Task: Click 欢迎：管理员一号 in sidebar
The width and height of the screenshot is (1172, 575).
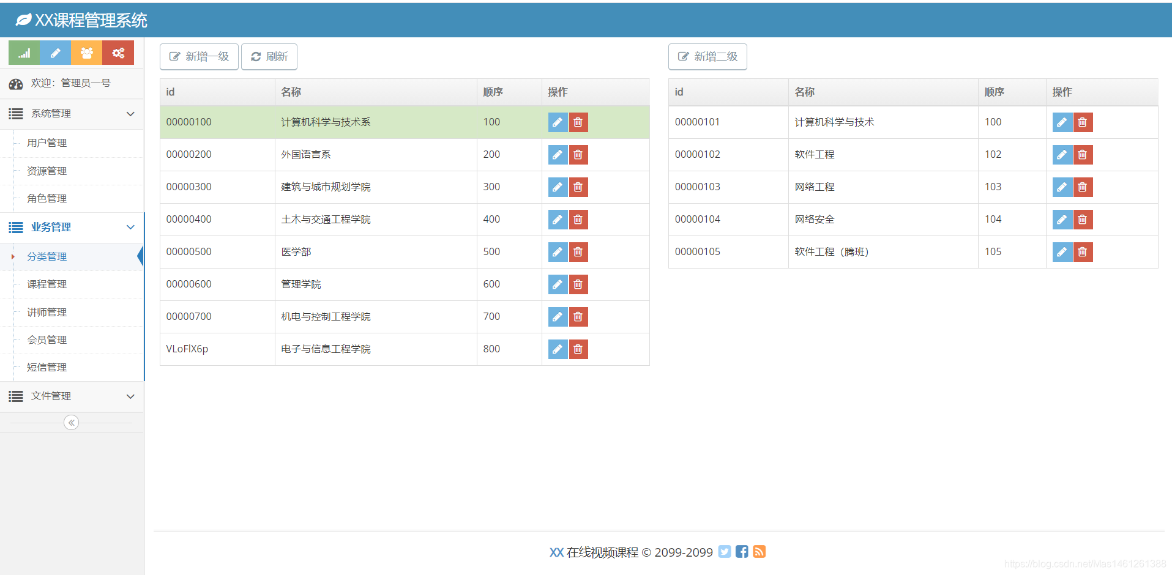Action: (71, 83)
